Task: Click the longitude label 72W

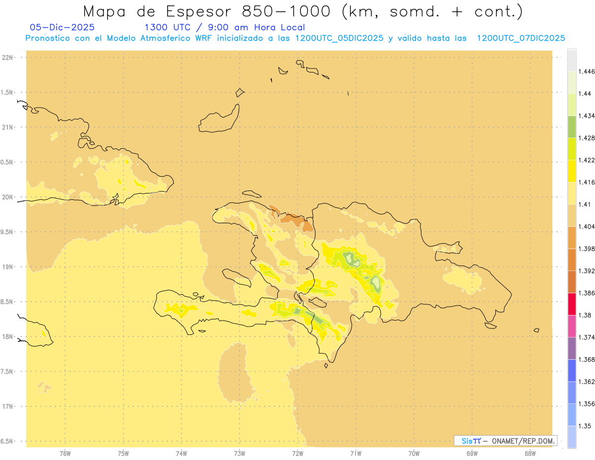Action: point(297,454)
